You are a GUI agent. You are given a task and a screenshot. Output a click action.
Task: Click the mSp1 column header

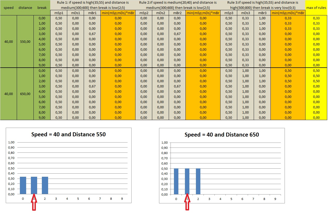pyautogui.click(x=59, y=13)
